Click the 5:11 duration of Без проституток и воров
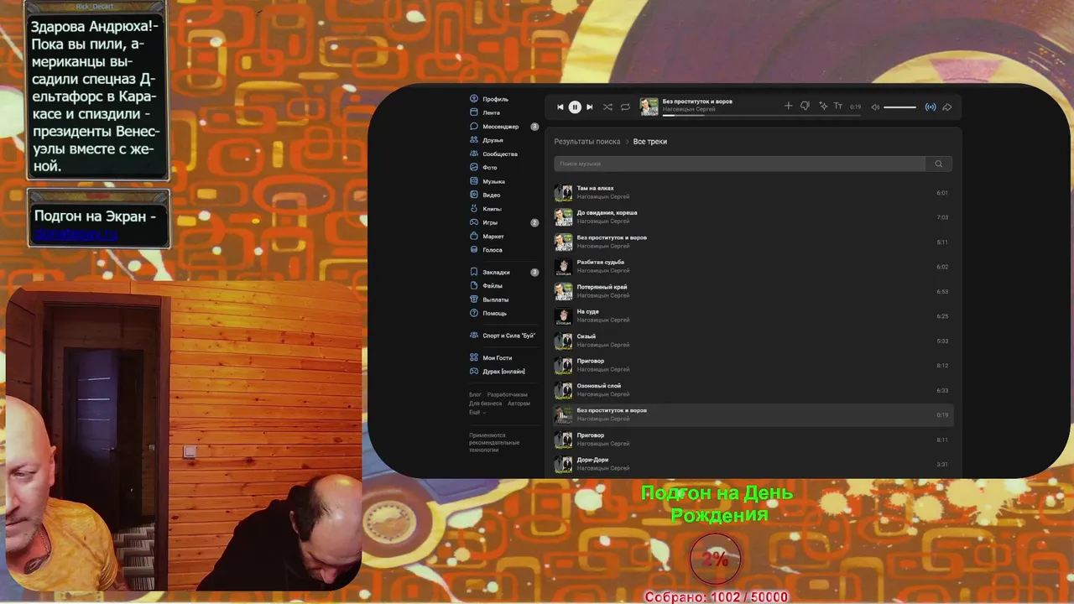 (942, 242)
